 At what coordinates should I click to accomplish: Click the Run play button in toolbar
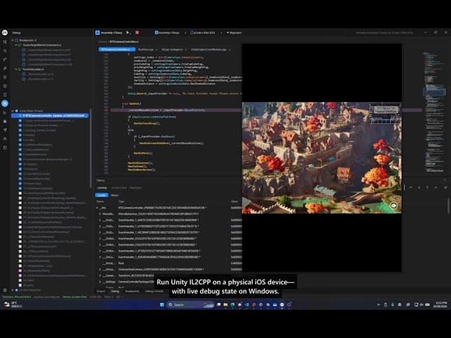[x=128, y=32]
